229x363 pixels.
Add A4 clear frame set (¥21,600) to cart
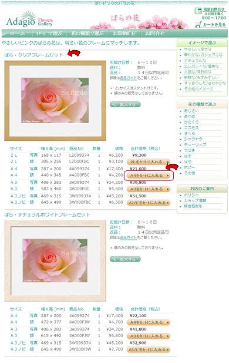click(x=149, y=176)
